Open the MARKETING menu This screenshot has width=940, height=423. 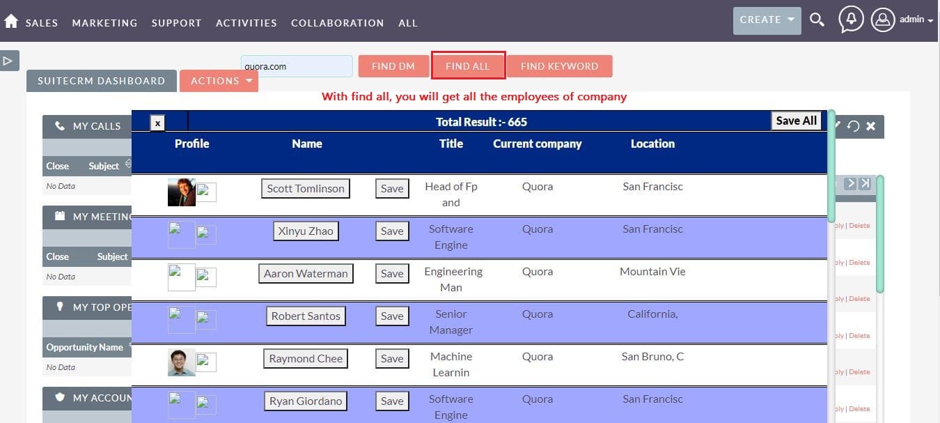[x=104, y=23]
